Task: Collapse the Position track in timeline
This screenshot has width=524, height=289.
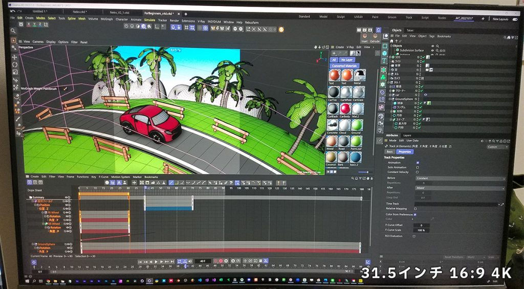Action: pyautogui.click(x=36, y=205)
